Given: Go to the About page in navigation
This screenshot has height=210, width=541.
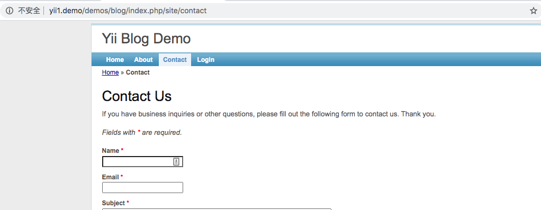Looking at the screenshot, I should pos(143,60).
